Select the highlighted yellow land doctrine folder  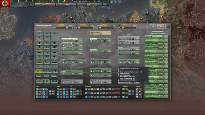38,72
